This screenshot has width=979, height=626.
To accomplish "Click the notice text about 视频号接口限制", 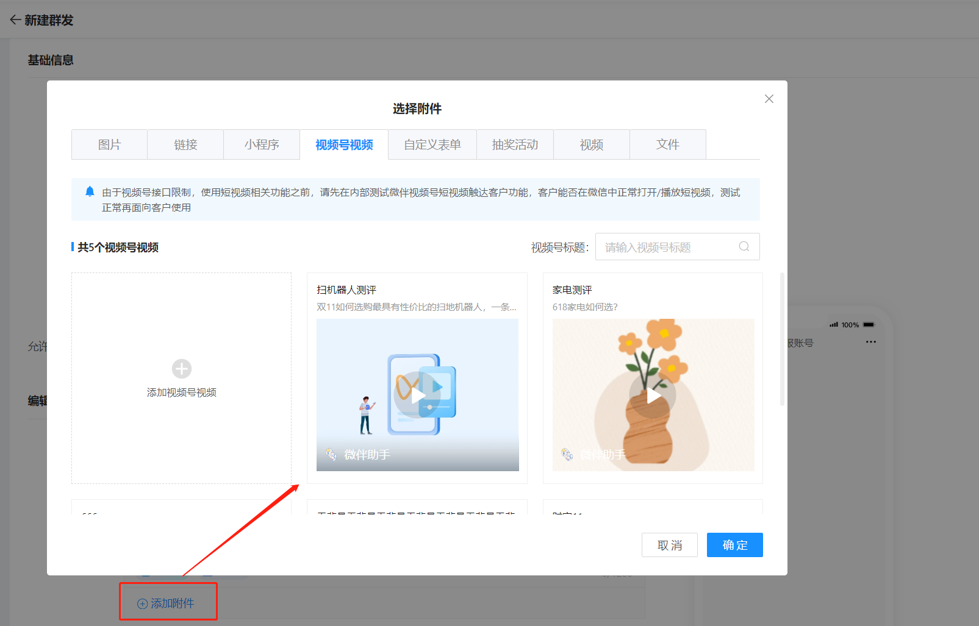I will pyautogui.click(x=421, y=200).
